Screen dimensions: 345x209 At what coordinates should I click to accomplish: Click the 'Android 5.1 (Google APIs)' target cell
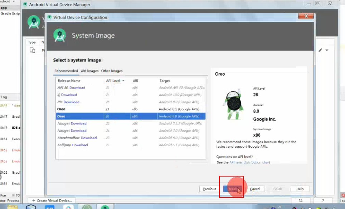point(179,145)
